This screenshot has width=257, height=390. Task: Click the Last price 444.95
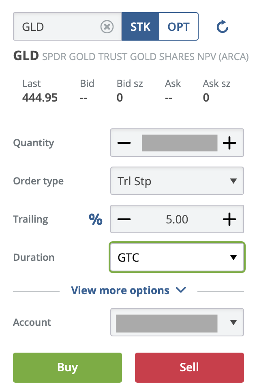tap(40, 98)
